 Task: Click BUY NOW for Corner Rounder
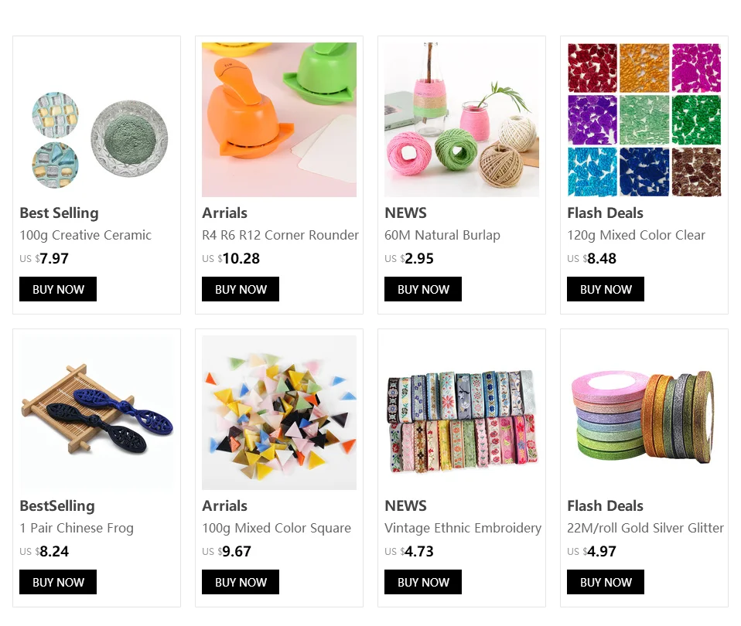241,289
